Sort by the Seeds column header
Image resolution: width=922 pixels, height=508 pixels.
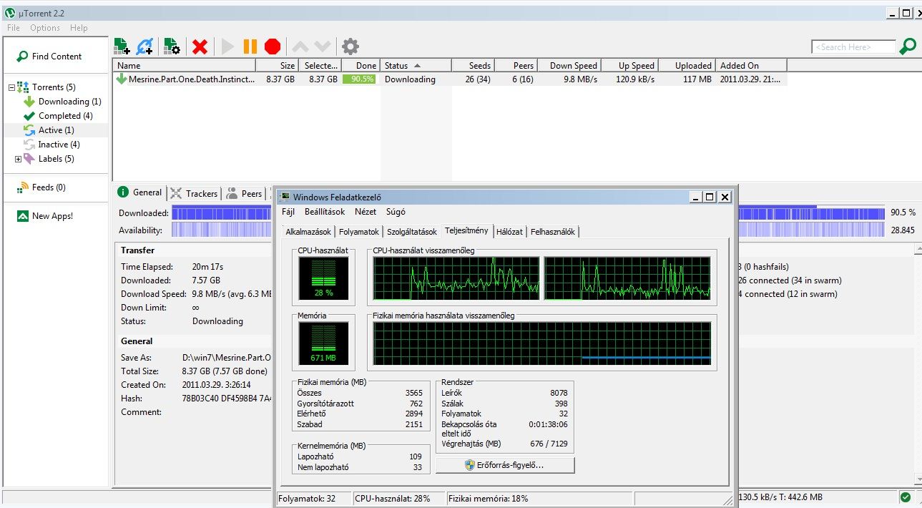coord(473,65)
